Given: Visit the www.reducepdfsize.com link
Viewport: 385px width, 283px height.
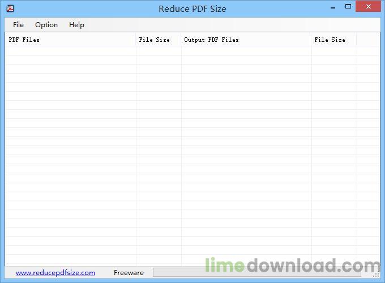Looking at the screenshot, I should (x=55, y=273).
